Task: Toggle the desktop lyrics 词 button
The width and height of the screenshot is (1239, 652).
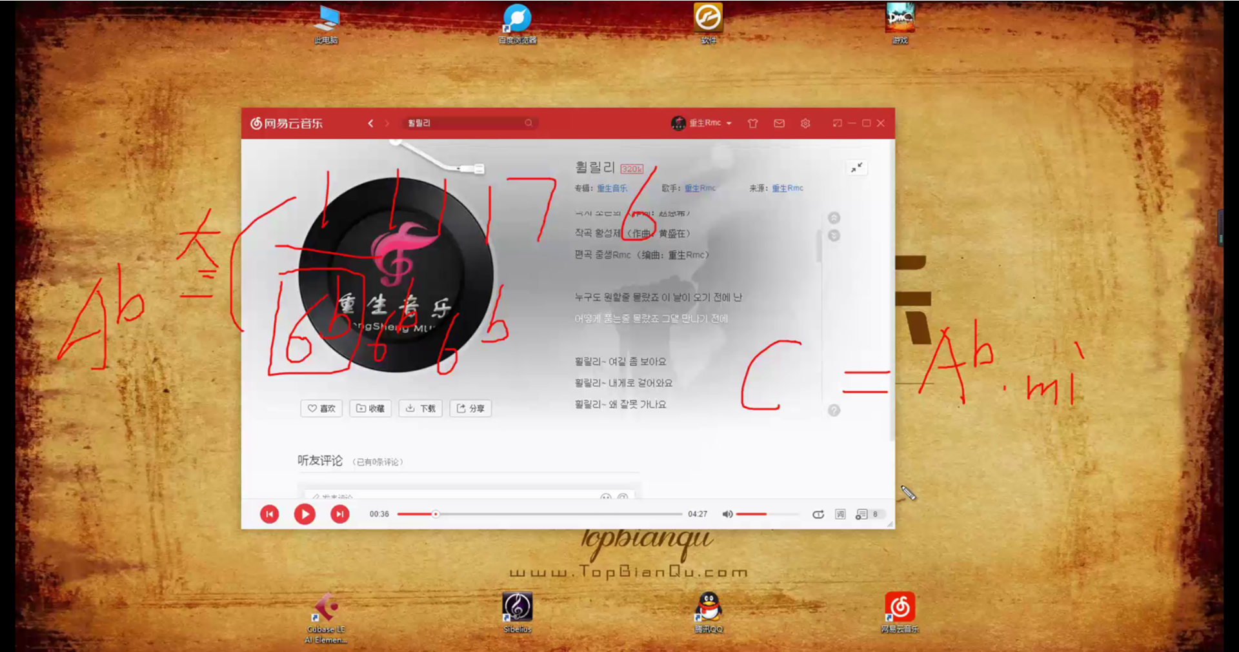Action: [x=840, y=514]
